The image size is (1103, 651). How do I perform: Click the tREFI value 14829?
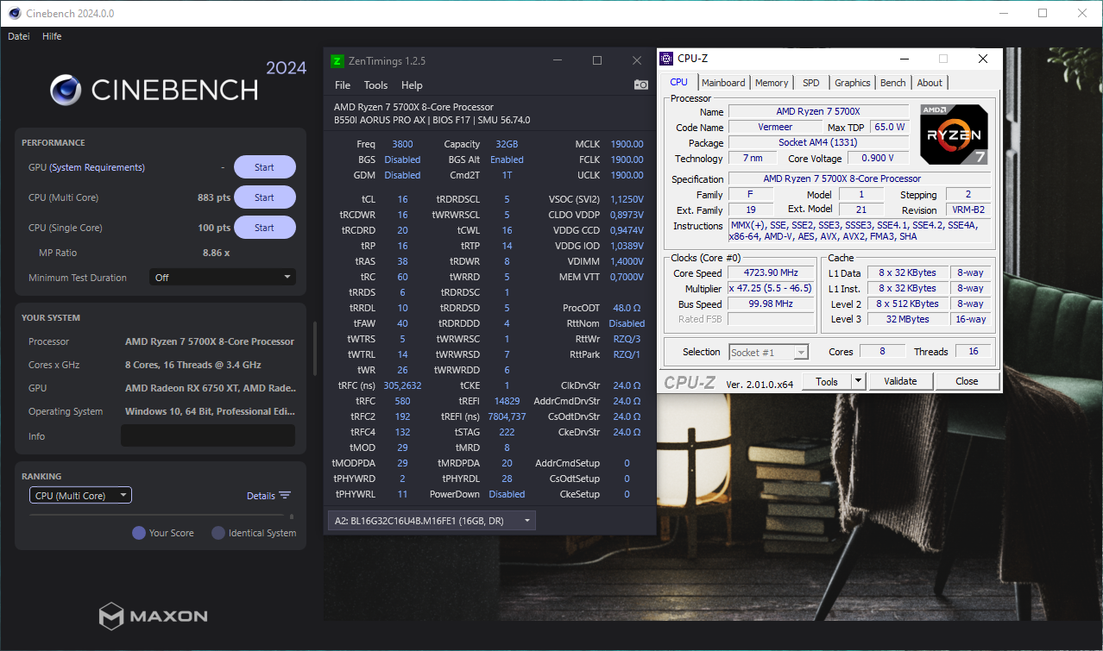(507, 401)
